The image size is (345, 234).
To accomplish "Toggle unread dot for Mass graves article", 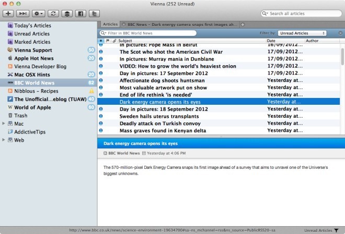I will 101,130.
